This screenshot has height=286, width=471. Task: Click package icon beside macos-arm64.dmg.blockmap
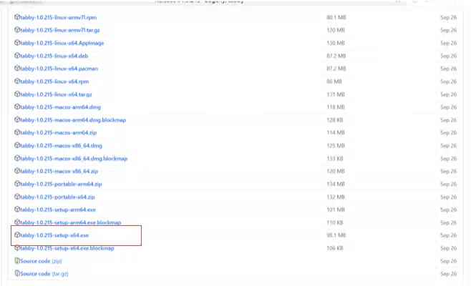point(17,119)
